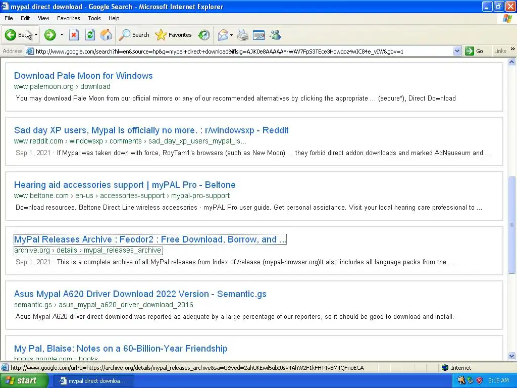This screenshot has height=388, width=517.
Task: Click the vertical scrollbar thumb
Action: 512,225
